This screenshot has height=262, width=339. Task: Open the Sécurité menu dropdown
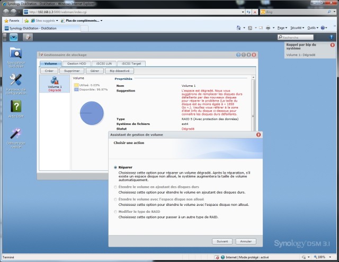coord(297,28)
